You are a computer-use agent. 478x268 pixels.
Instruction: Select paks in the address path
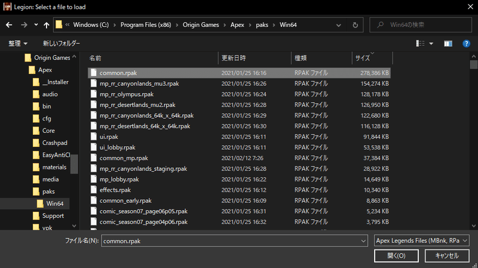(x=262, y=25)
